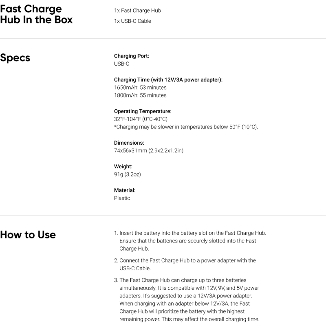Click step 2 about connecting the power adapter

tap(187, 264)
